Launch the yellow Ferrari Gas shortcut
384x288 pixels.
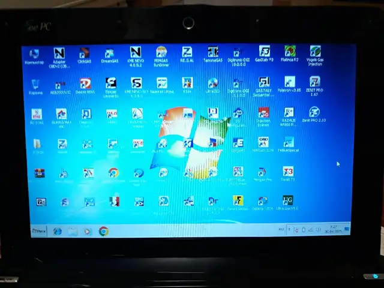click(238, 203)
